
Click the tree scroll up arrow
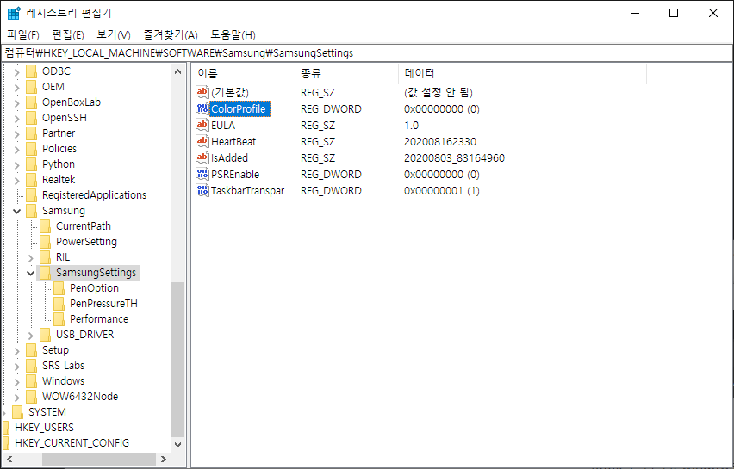[x=177, y=71]
